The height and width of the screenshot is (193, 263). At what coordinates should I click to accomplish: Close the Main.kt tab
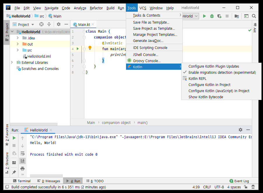[x=93, y=24]
